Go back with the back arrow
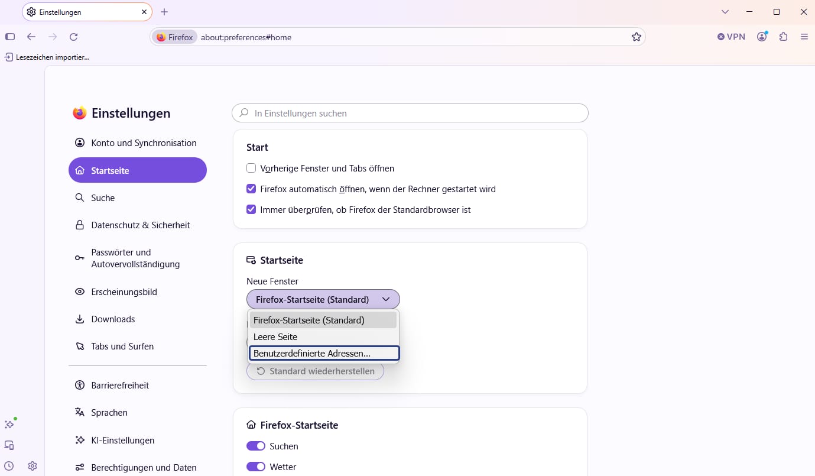 [x=31, y=37]
